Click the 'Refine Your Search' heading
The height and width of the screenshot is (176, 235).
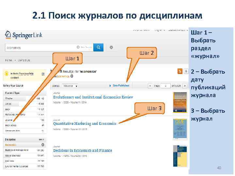point(13,86)
